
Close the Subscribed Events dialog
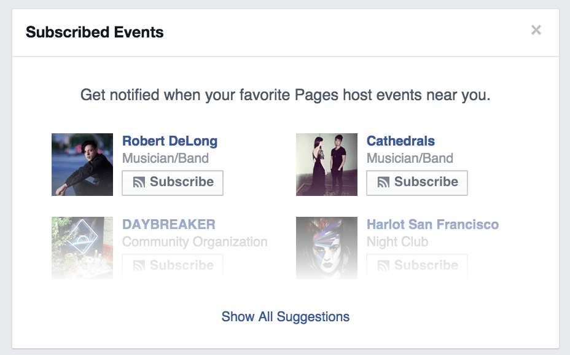pyautogui.click(x=536, y=30)
